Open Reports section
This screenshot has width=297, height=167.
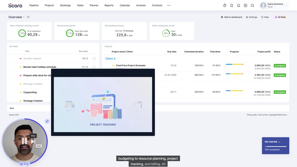click(x=109, y=5)
